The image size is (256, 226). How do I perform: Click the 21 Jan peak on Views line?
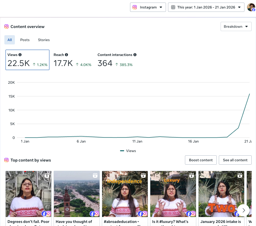pyautogui.click(x=250, y=94)
